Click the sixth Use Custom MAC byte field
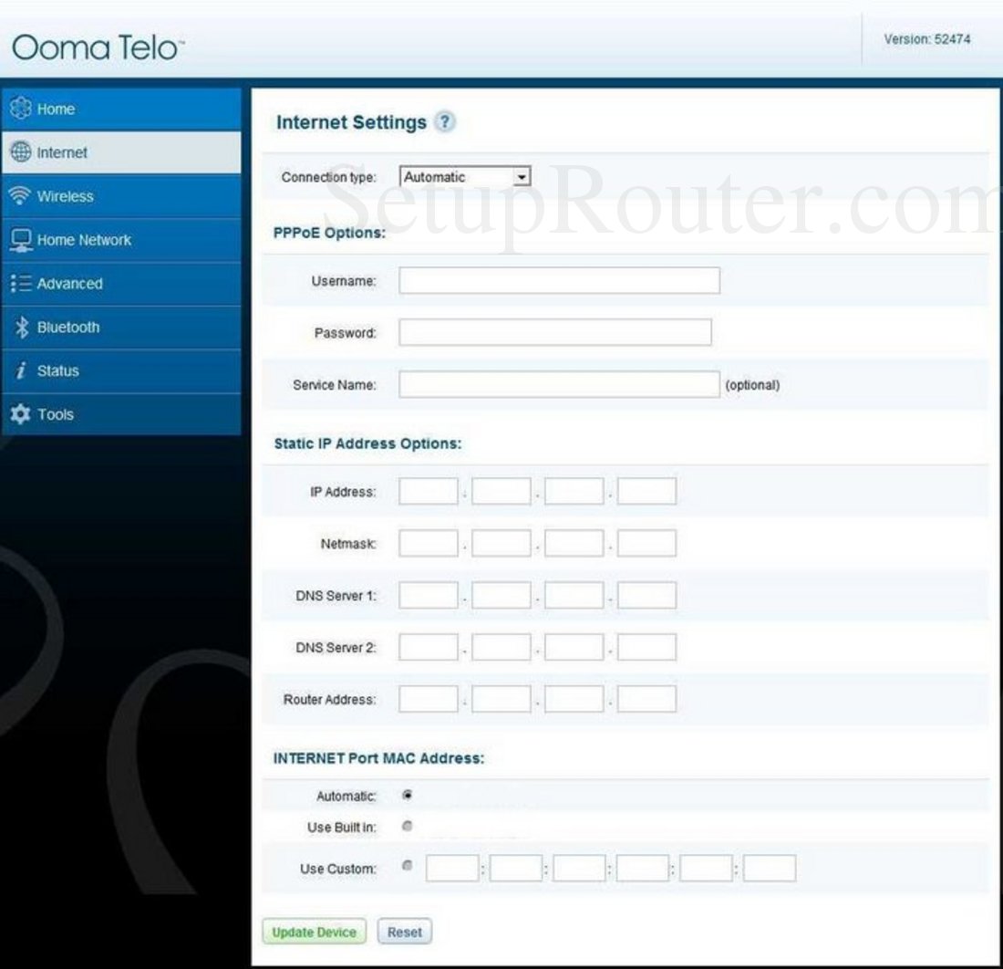The image size is (1003, 969). [x=770, y=868]
